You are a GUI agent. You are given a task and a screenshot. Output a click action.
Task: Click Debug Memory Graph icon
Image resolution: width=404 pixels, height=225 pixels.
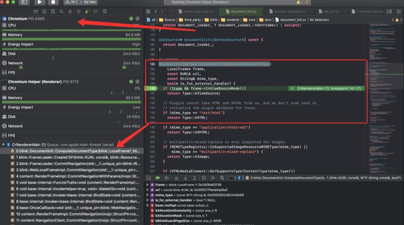tap(213, 178)
